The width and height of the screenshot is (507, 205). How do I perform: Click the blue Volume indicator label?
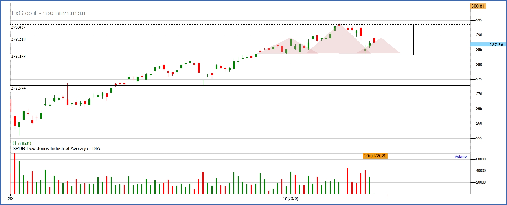460,156
